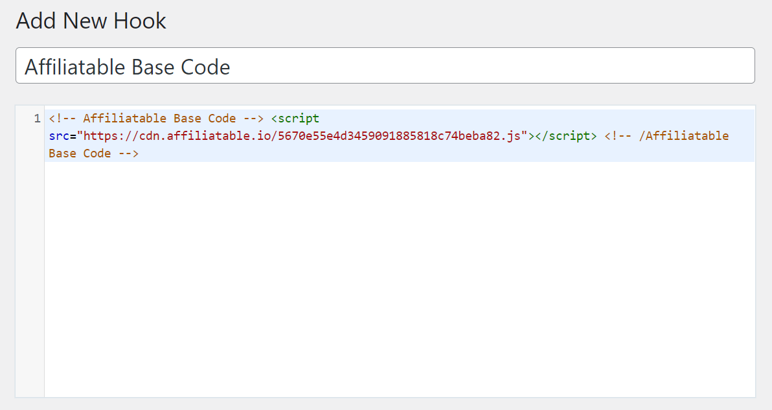
Task: Click the 'src' attribute in the code
Action: 59,136
